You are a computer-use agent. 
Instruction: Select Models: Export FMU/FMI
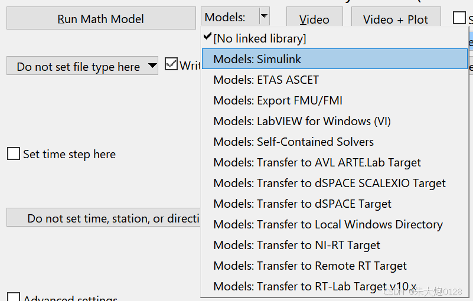click(335, 100)
